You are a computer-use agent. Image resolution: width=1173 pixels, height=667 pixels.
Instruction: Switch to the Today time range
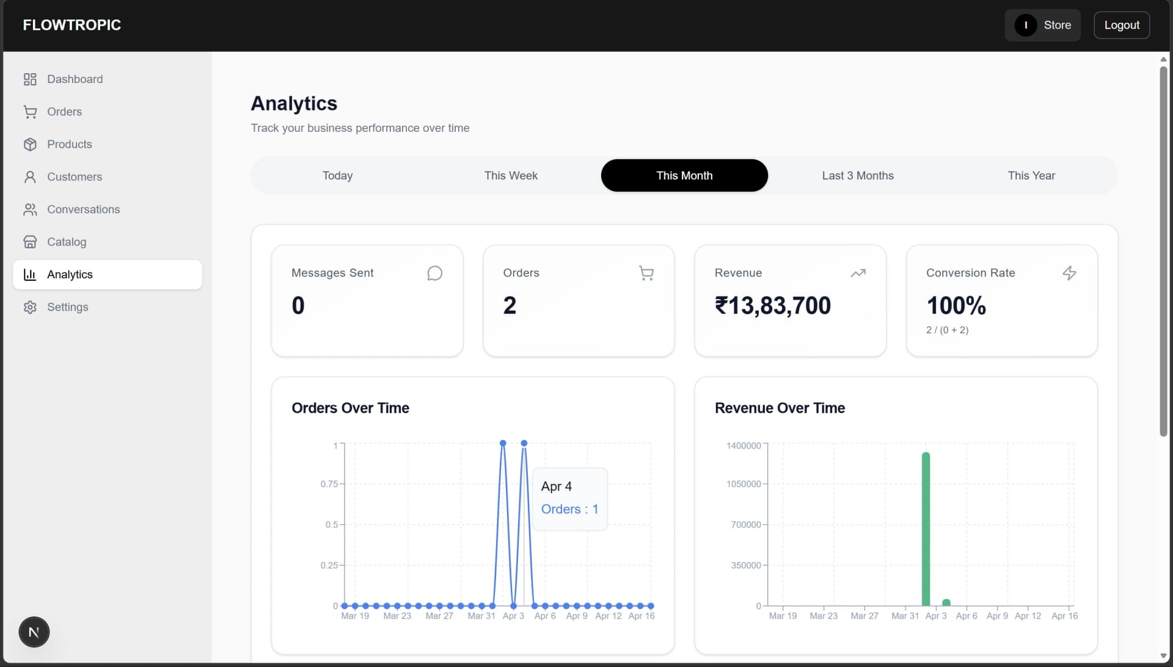pos(337,176)
